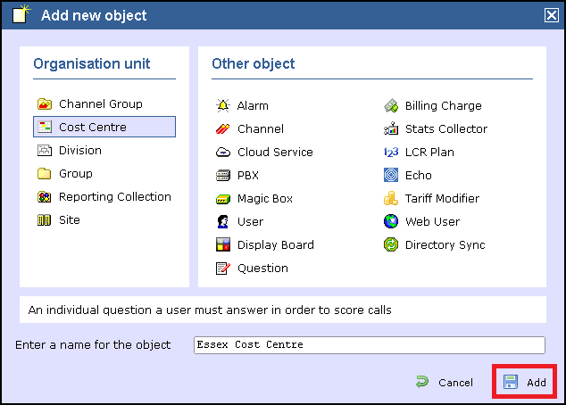Choose the Tariff Modifier label
The image size is (566, 405).
click(442, 198)
